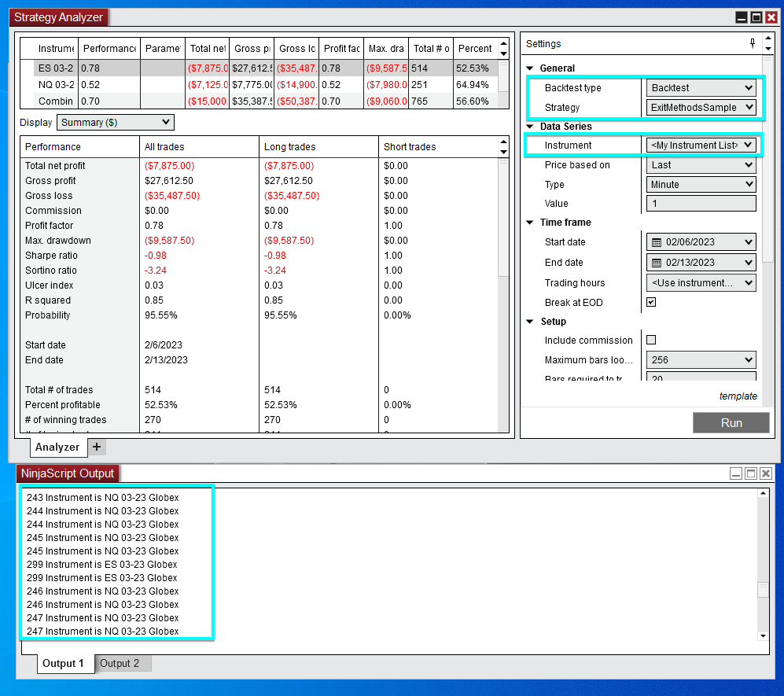784x696 pixels.
Task: Select the Analyzer tab
Action: [x=57, y=447]
